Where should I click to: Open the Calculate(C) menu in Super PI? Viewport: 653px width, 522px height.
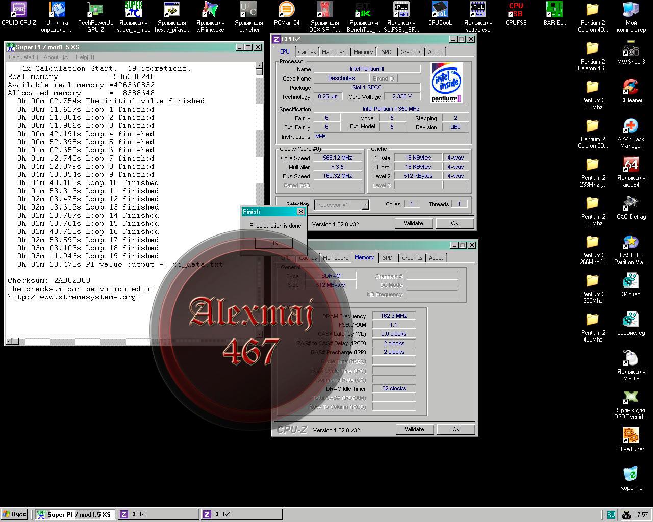tap(23, 57)
